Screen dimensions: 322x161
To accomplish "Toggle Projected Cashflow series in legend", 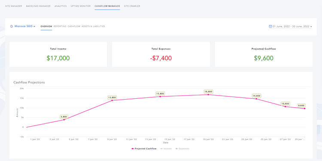I will (144, 149).
